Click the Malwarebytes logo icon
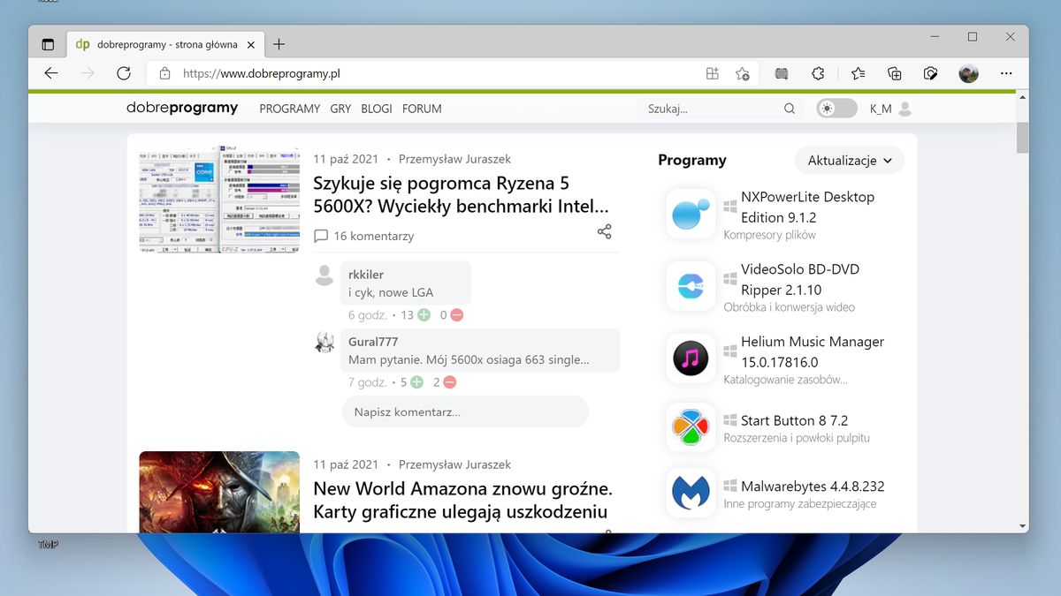1061x596 pixels. pyautogui.click(x=691, y=493)
